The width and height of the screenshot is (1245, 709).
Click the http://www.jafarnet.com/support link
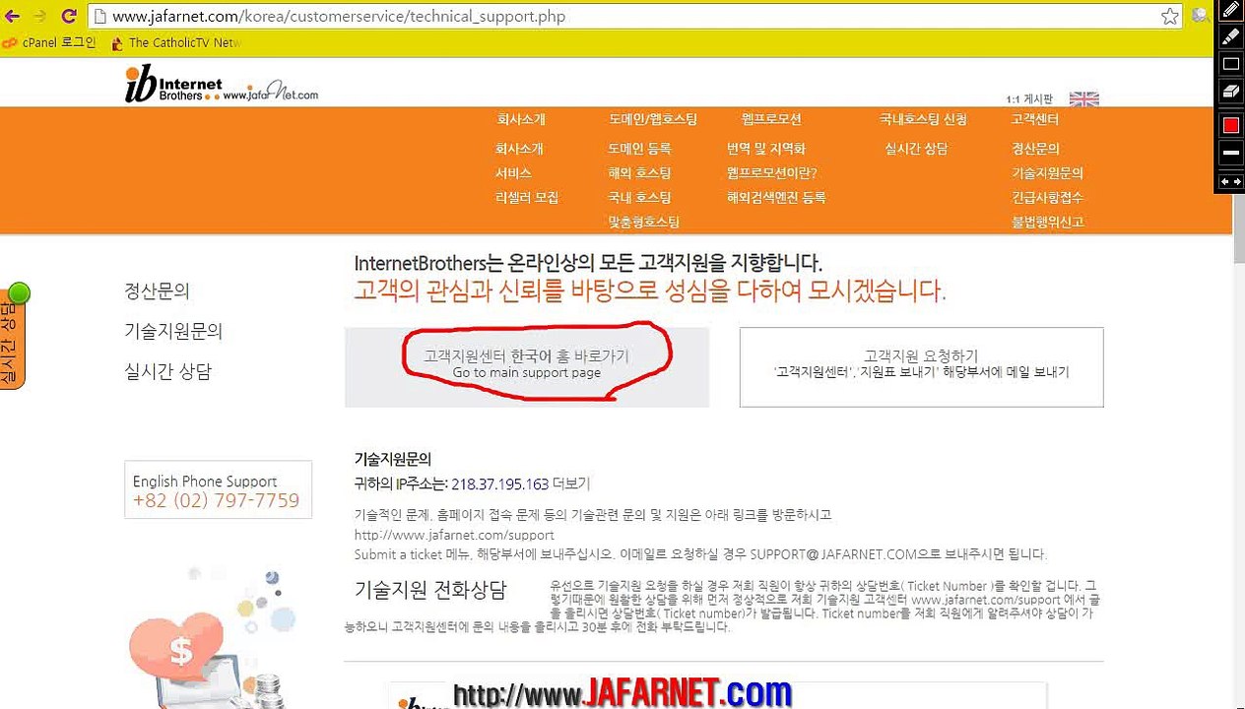(454, 535)
